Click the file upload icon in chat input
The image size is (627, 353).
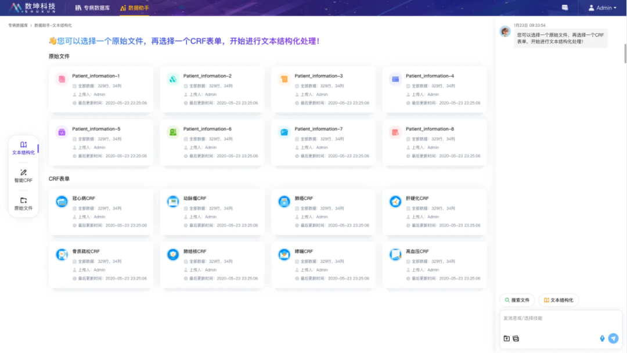[x=506, y=338]
